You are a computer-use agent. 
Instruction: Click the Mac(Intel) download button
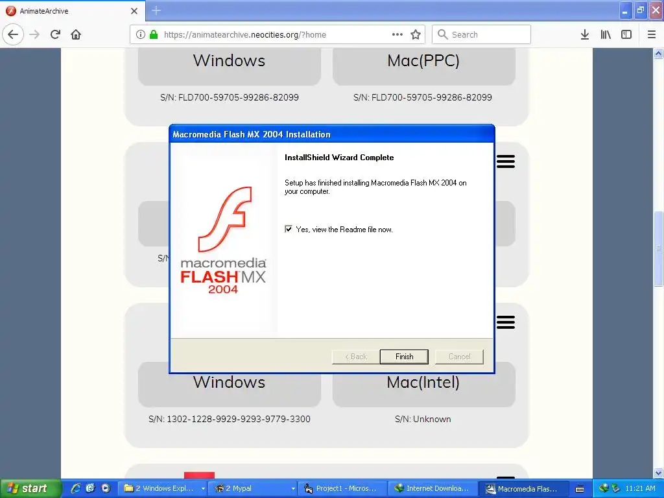tap(423, 389)
